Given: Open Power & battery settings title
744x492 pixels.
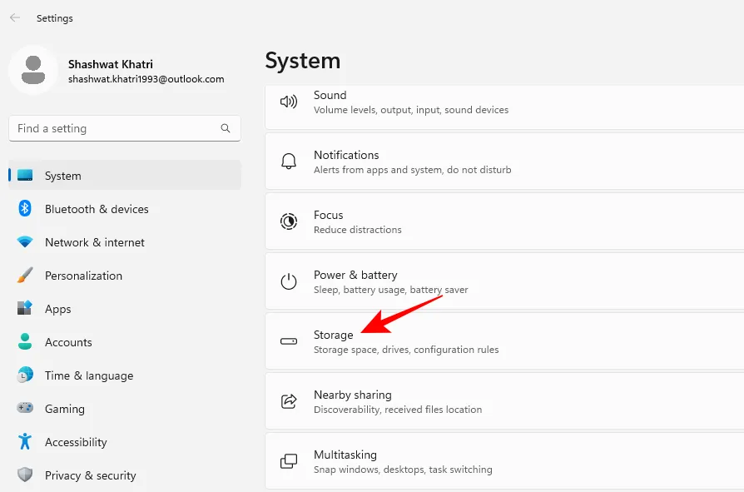Looking at the screenshot, I should tap(355, 276).
